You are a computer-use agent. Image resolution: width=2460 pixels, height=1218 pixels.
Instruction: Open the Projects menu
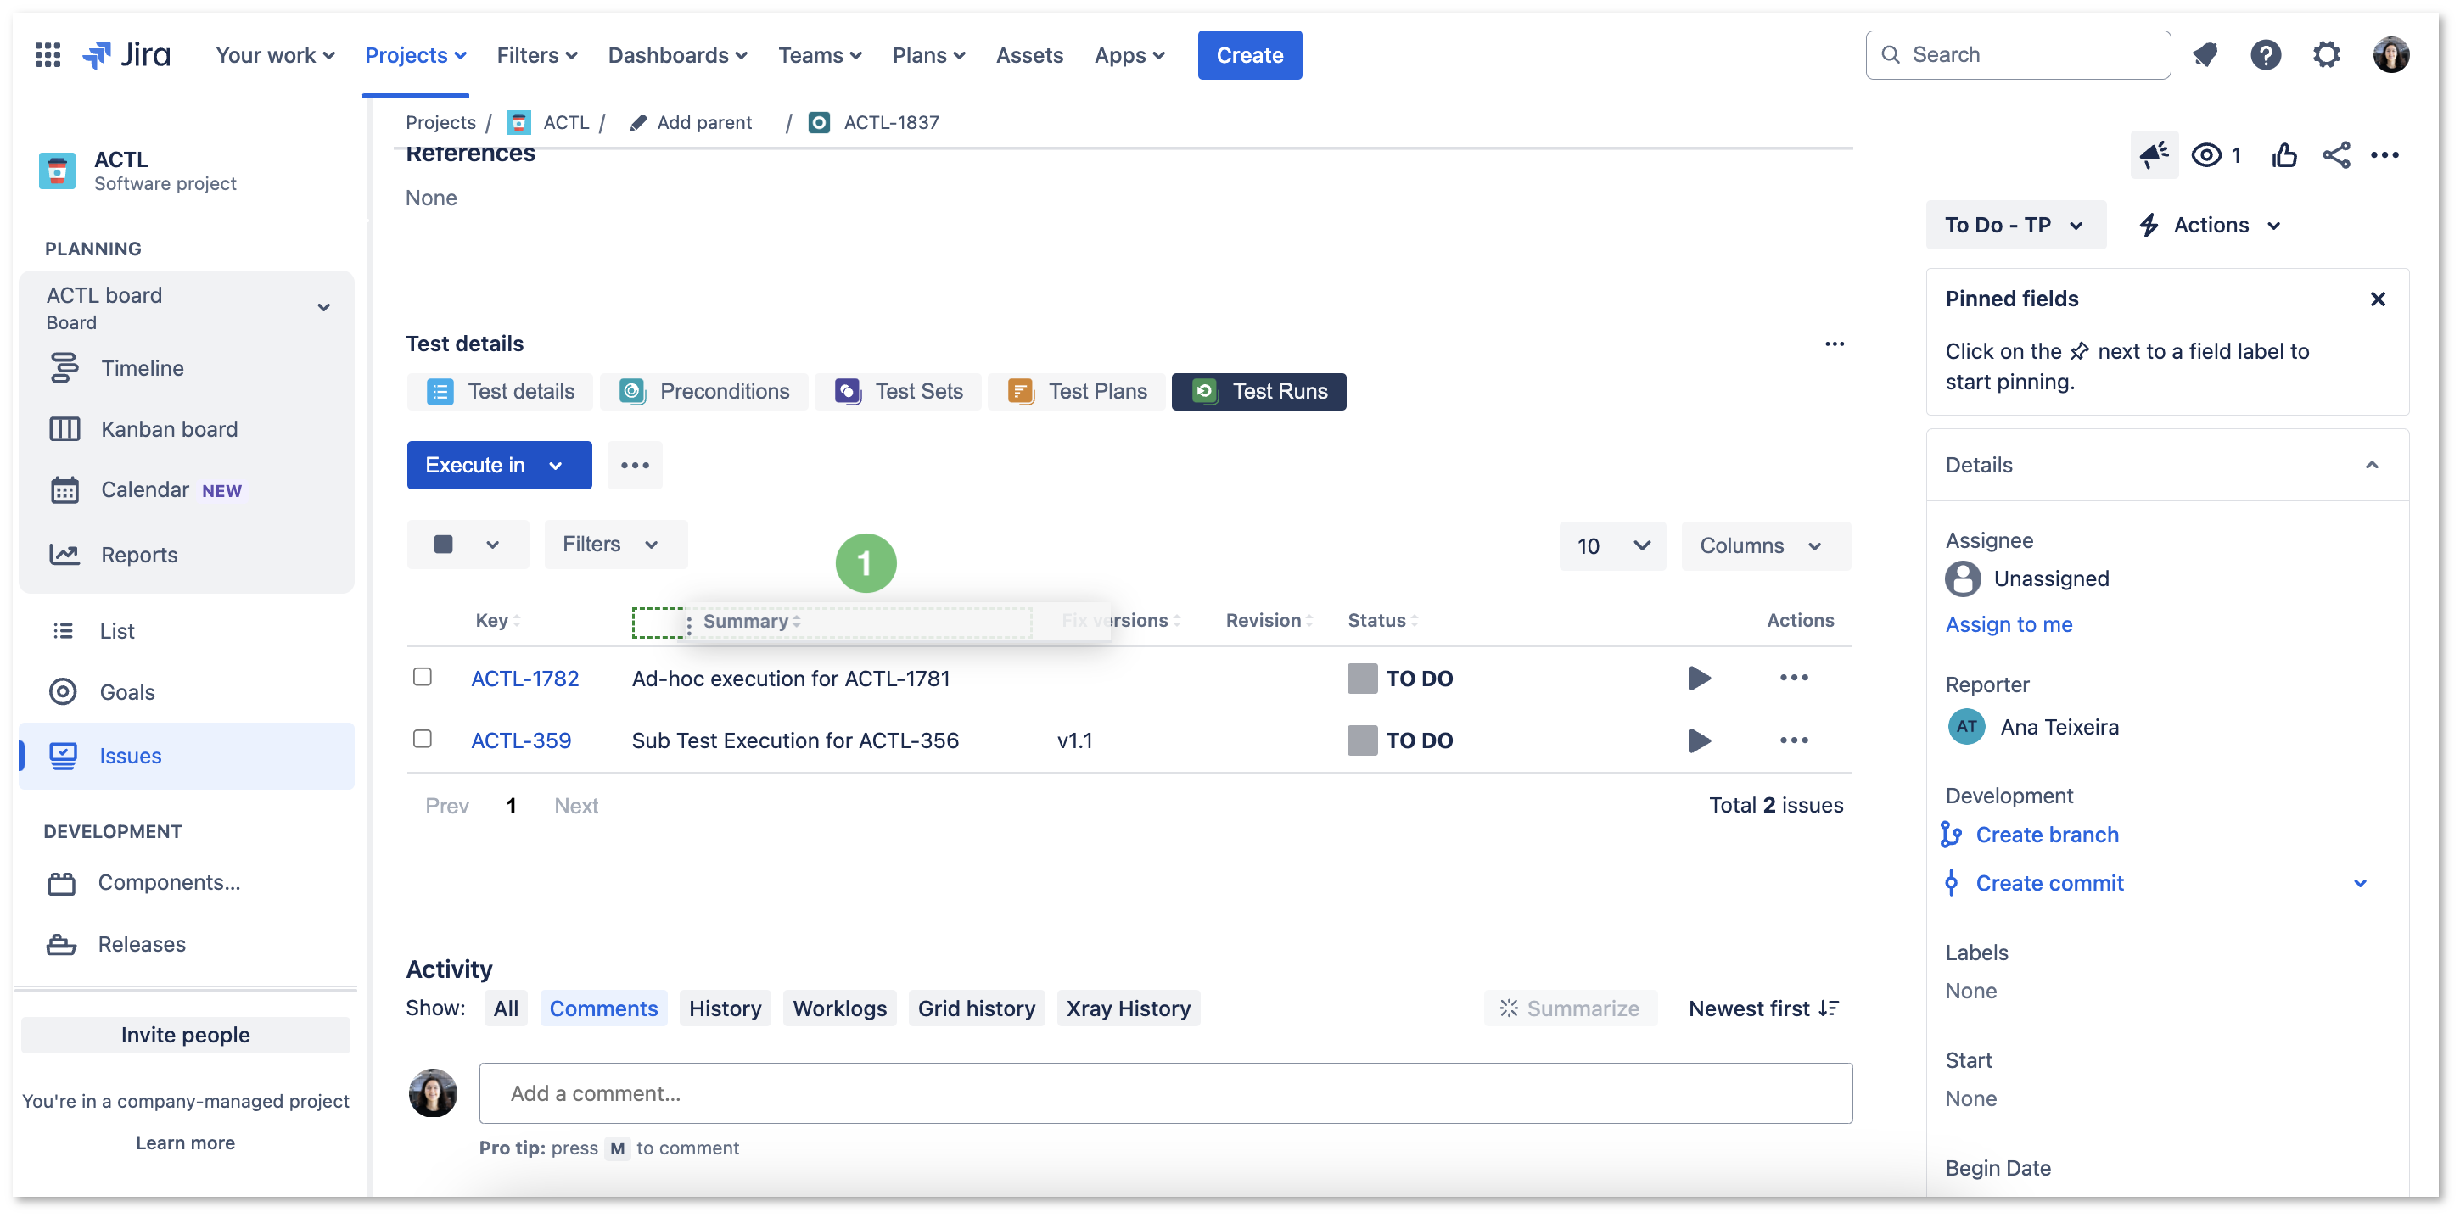click(x=416, y=55)
